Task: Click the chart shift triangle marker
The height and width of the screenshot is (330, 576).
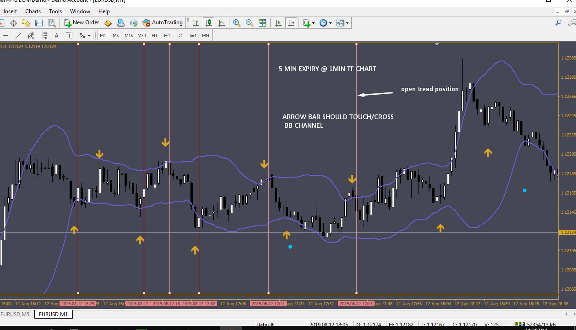Action: point(437,44)
